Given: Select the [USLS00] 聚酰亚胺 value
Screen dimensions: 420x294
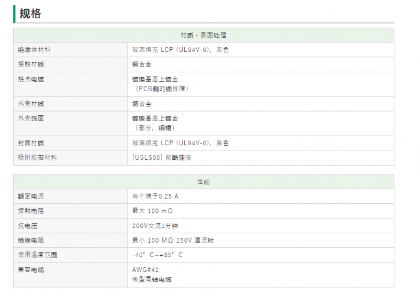Looking at the screenshot, I should (x=162, y=158).
